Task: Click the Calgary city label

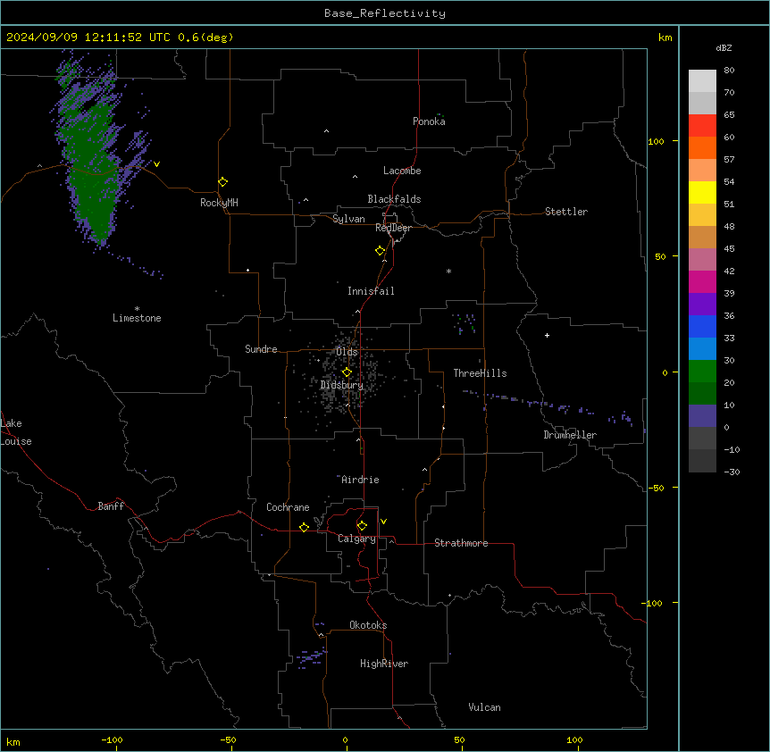Action: coord(356,539)
